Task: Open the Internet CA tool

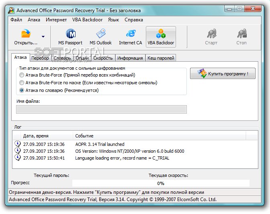Action: pyautogui.click(x=131, y=37)
